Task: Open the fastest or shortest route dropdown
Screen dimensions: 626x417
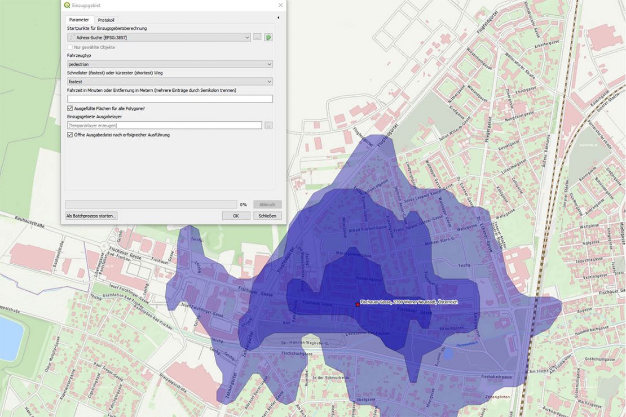Action: (170, 81)
